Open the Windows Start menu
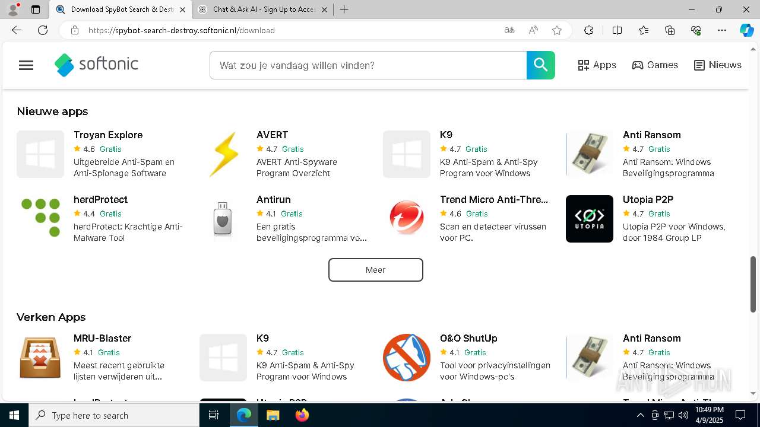The image size is (760, 427). pyautogui.click(x=14, y=415)
